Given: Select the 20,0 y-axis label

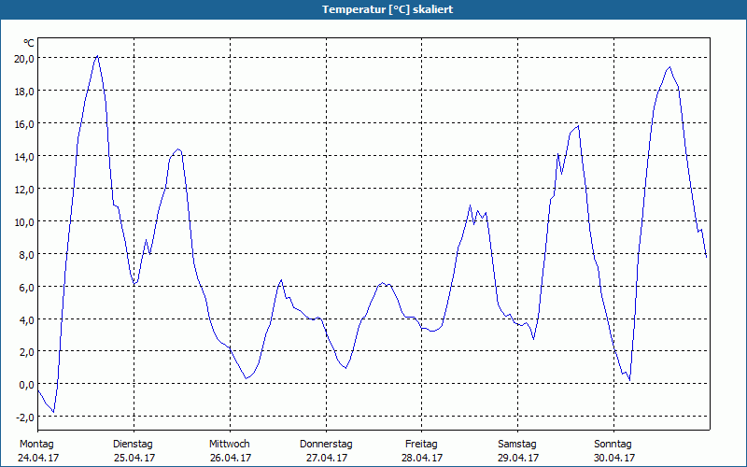Looking at the screenshot, I should point(24,59).
